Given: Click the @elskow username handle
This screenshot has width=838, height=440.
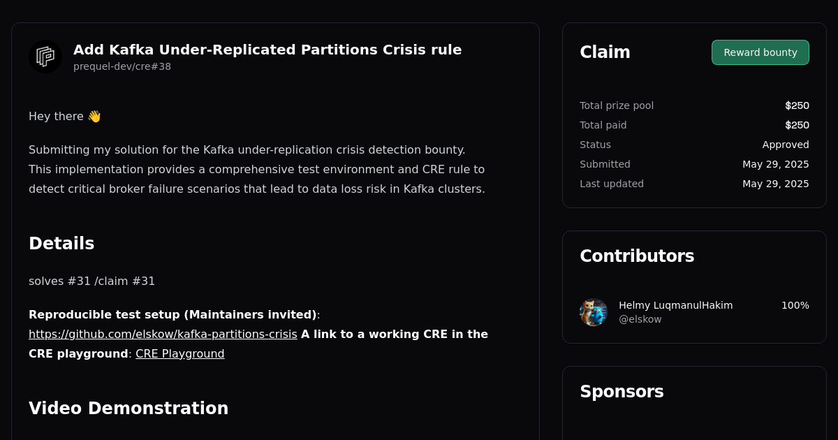Looking at the screenshot, I should point(640,319).
